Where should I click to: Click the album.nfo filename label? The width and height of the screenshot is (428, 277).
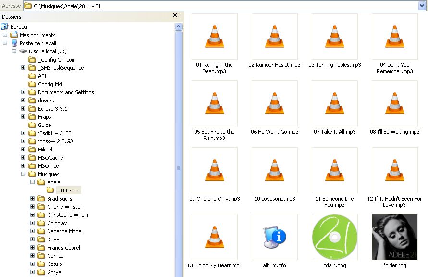click(x=275, y=265)
